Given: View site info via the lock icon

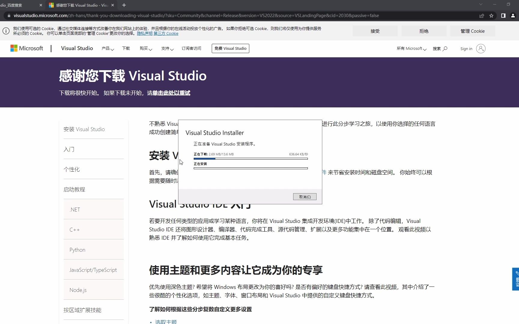Looking at the screenshot, I should (x=9, y=16).
